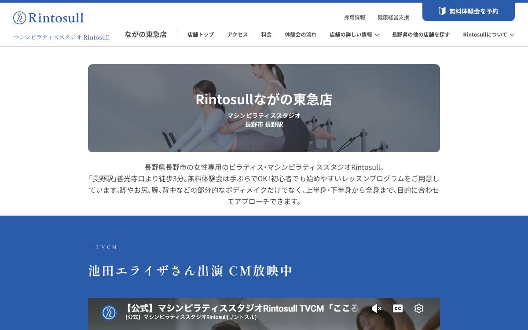Image resolution: width=528 pixels, height=330 pixels.
Task: Select 体験会の流れ in the navigation
Action: click(x=301, y=34)
